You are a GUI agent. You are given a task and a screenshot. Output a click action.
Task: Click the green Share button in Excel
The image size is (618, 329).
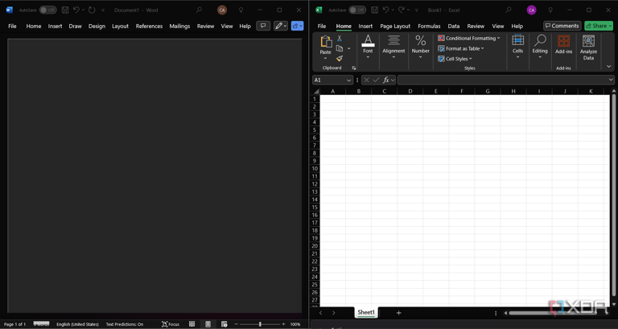599,26
